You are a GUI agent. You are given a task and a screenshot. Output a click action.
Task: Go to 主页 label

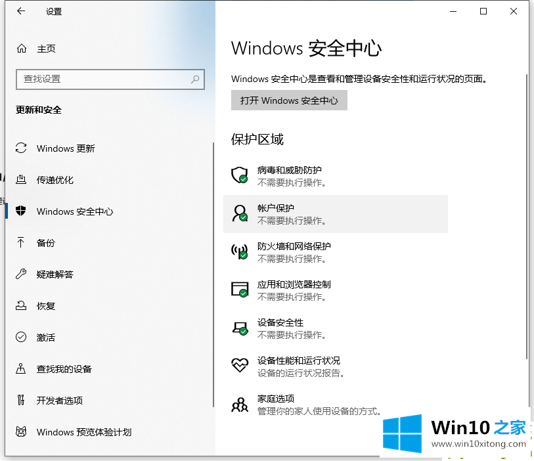(x=46, y=49)
